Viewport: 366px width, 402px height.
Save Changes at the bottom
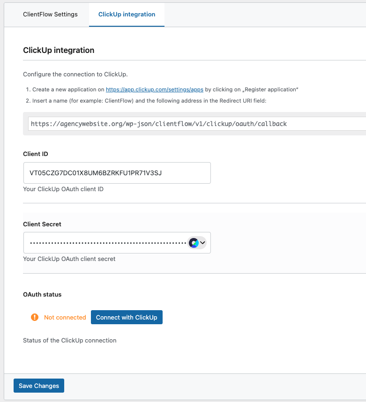tap(39, 386)
